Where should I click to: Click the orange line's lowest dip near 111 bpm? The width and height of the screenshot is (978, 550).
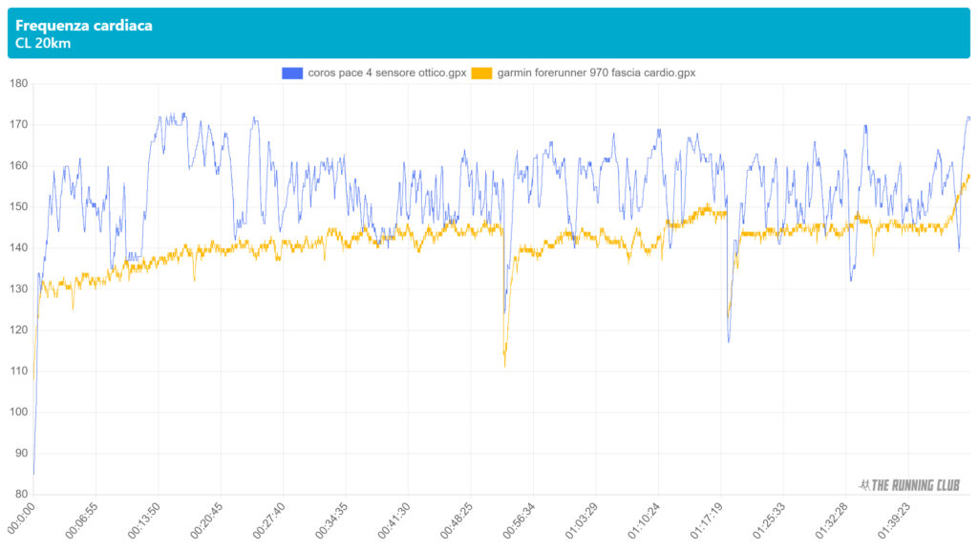coord(504,366)
